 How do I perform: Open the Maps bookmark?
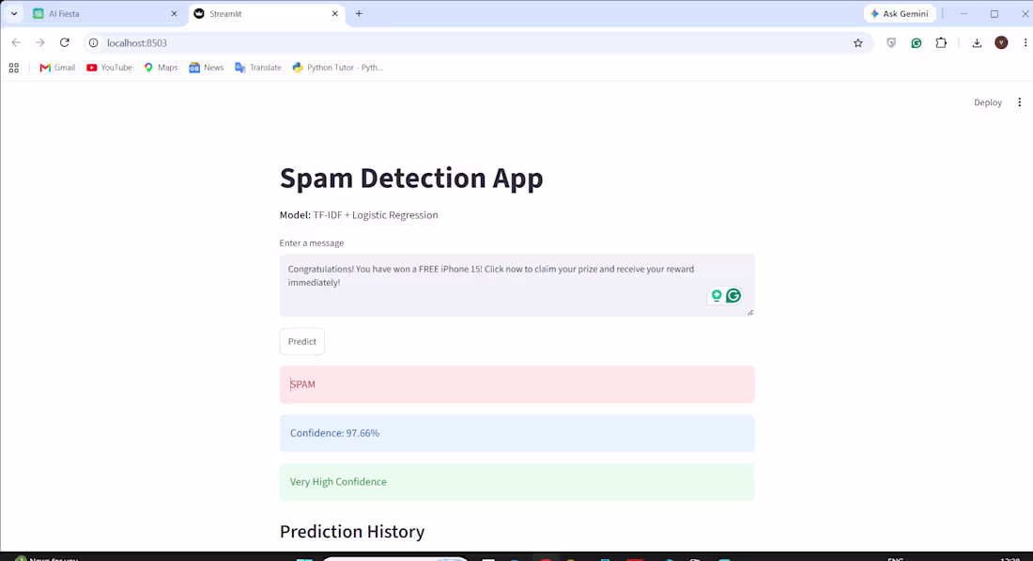[161, 68]
